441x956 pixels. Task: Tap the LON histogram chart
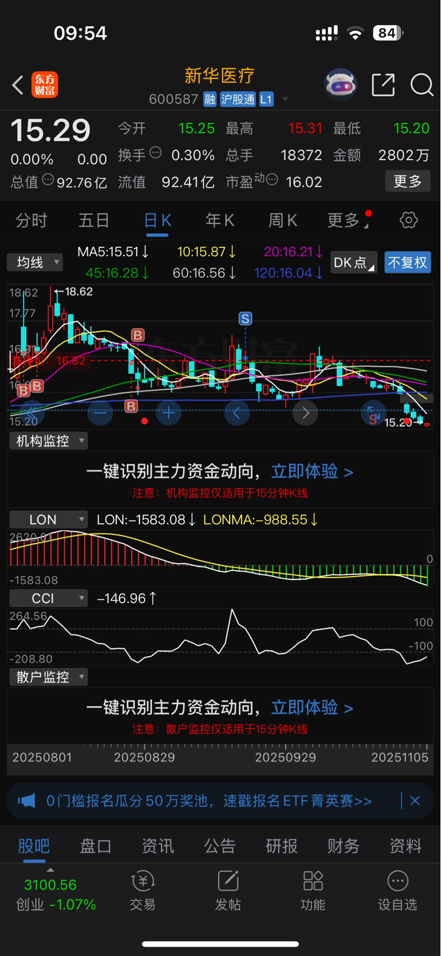click(220, 558)
